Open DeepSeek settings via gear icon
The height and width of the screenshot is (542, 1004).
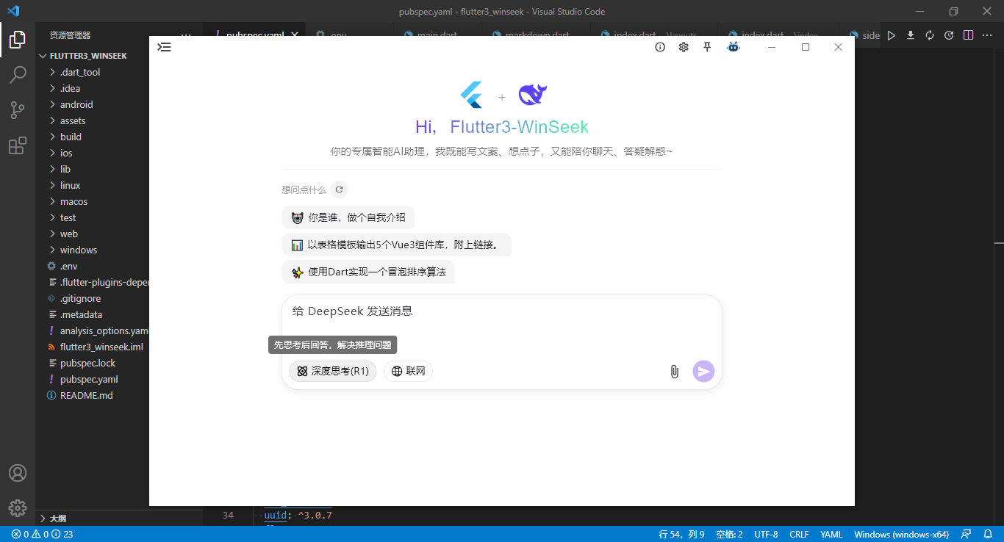click(684, 46)
